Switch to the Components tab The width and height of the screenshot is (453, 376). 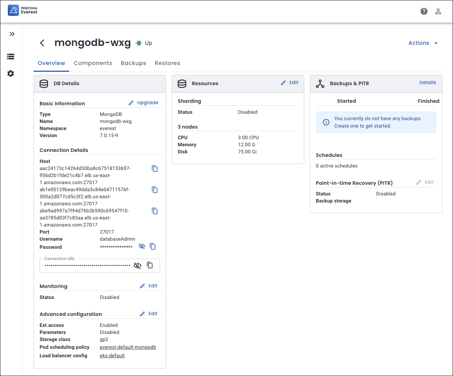(93, 63)
